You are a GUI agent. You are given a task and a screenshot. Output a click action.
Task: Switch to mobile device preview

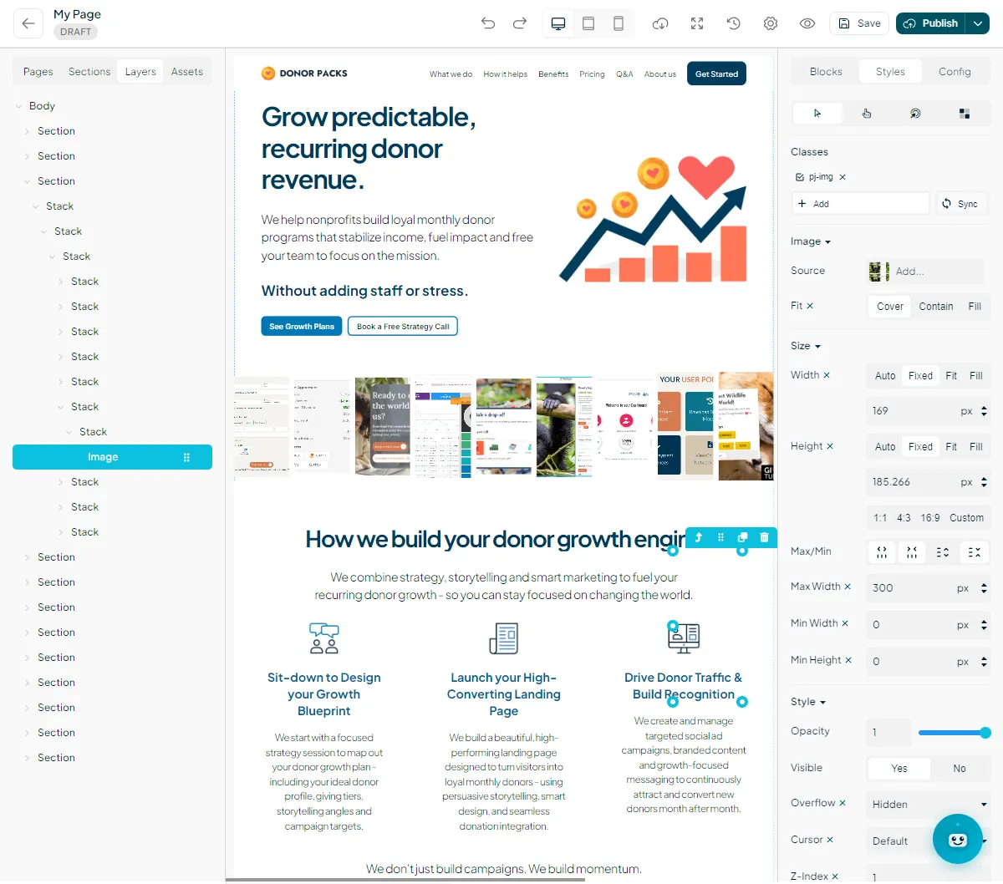pyautogui.click(x=619, y=23)
